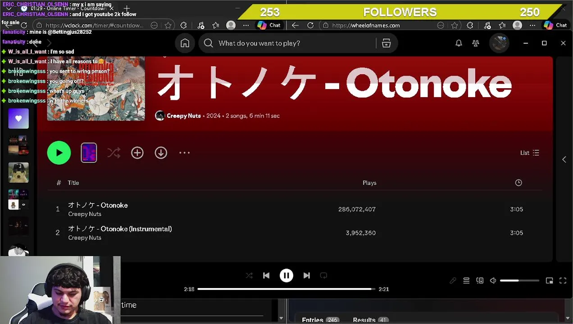573x324 pixels.
Task: Click the album preview thumbnail next to Play
Action: [89, 153]
